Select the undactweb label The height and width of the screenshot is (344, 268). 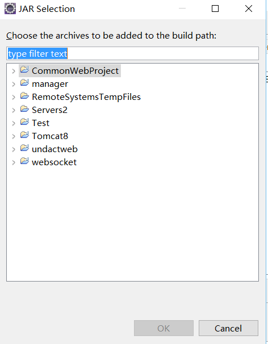[x=55, y=149]
